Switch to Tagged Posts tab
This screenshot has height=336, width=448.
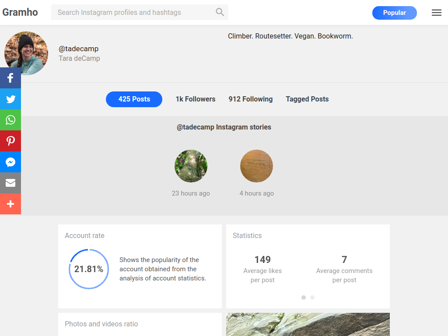pos(307,99)
